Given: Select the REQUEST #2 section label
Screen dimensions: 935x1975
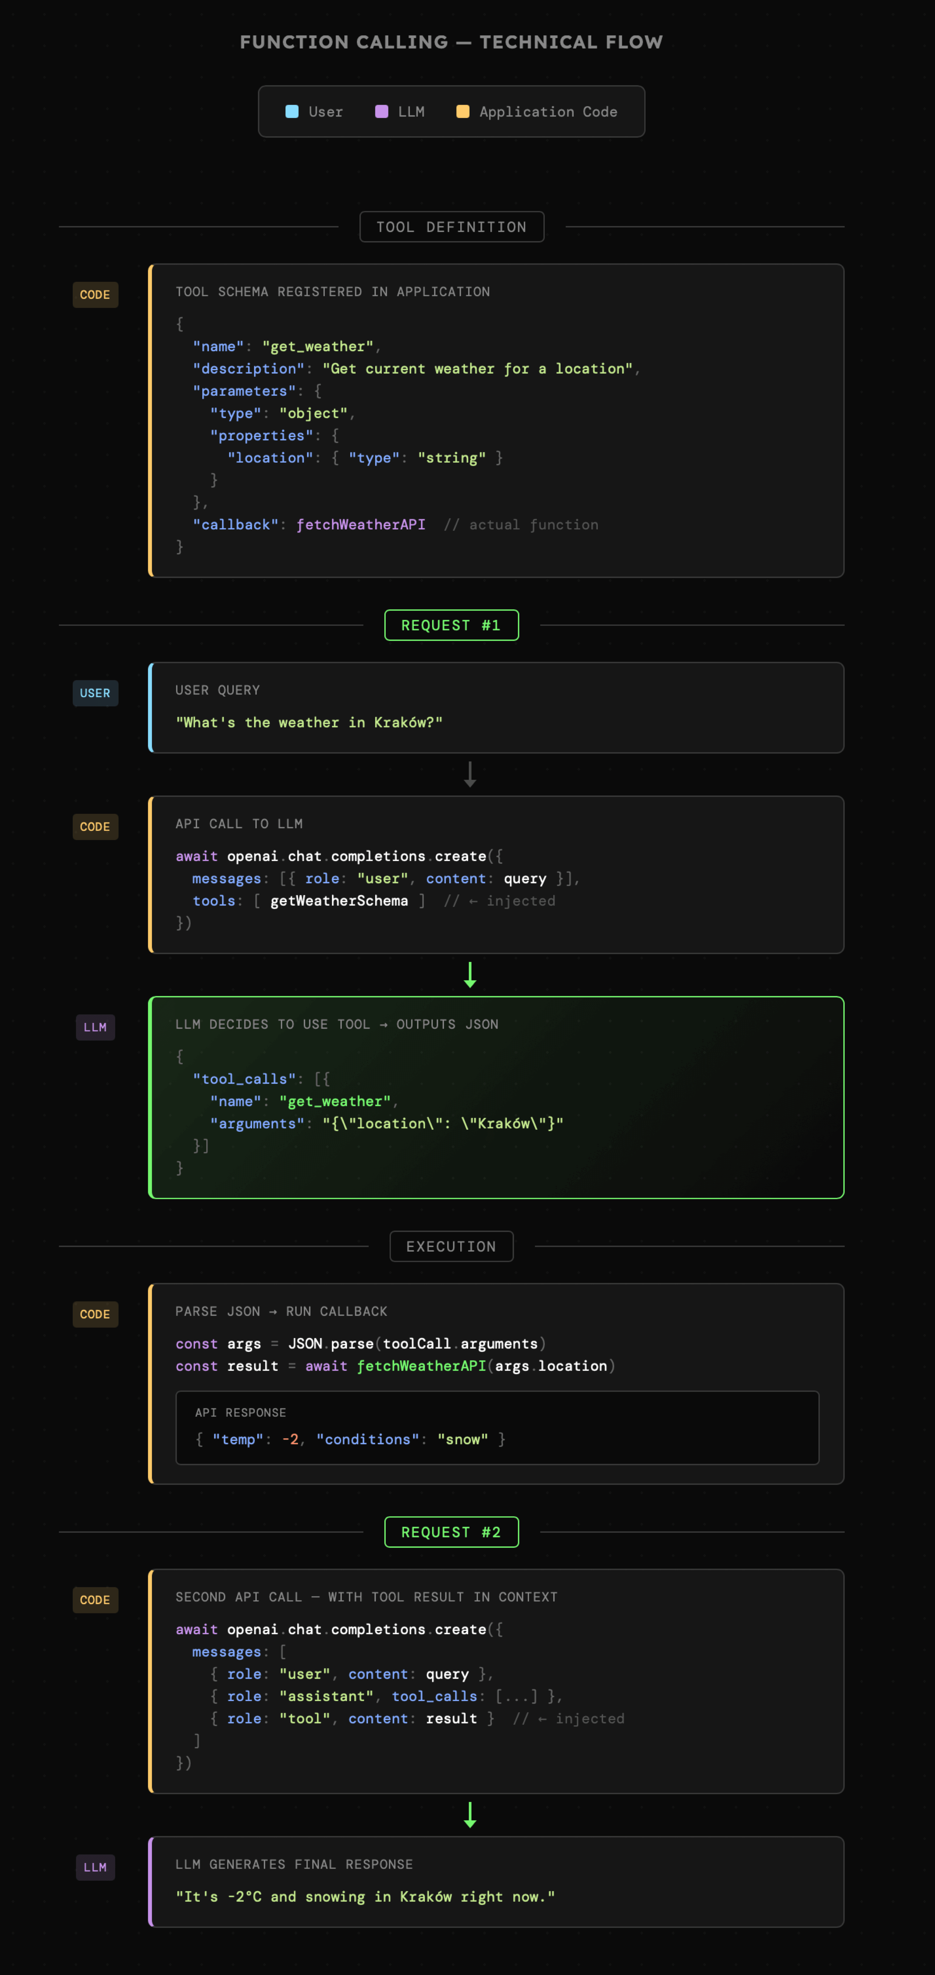Looking at the screenshot, I should (451, 1533).
